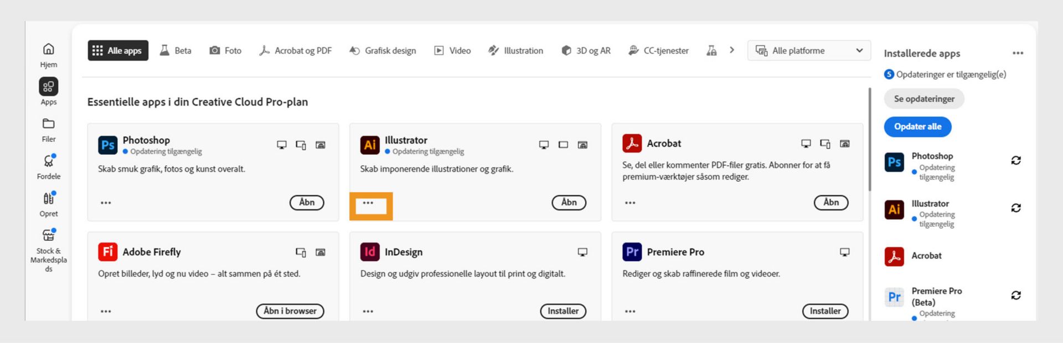Viewport: 1063px width, 343px height.
Task: Click web platform icon on Illustrator card
Action: [582, 145]
